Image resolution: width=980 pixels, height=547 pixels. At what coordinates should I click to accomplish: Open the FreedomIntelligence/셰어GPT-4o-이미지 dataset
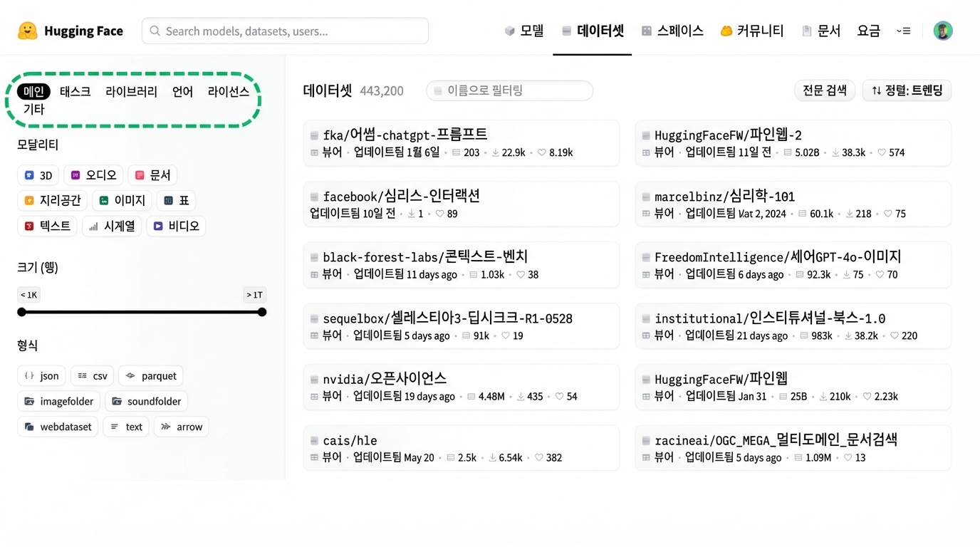tap(793, 265)
